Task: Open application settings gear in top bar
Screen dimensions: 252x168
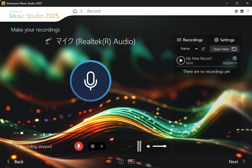Action: 236,11
